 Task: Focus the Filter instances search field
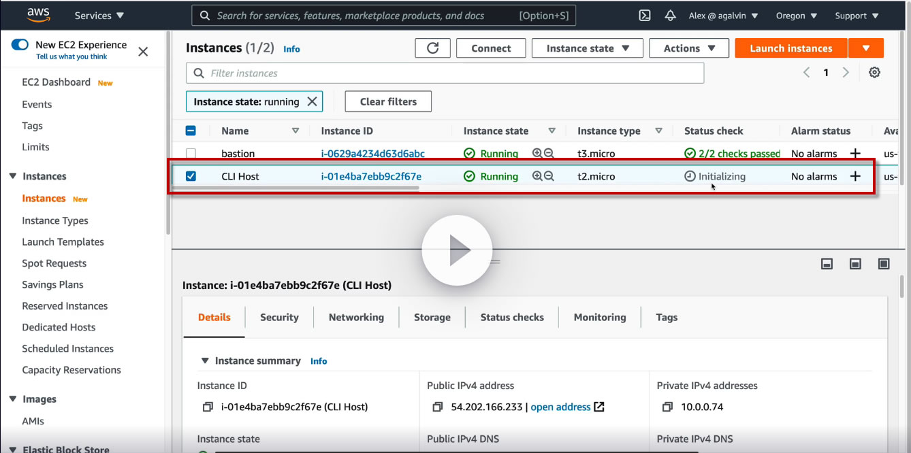[x=445, y=73]
